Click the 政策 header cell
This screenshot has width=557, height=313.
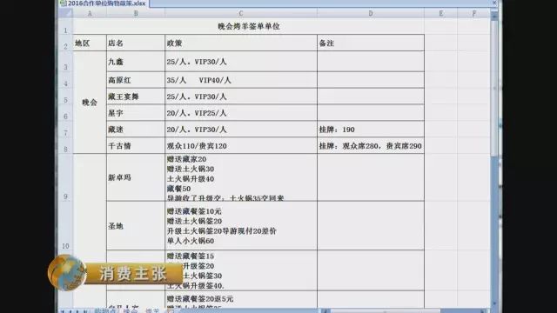click(241, 43)
